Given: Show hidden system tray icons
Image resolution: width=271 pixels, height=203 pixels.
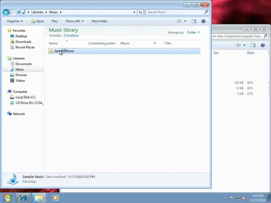Looking at the screenshot, I should pos(225,198).
